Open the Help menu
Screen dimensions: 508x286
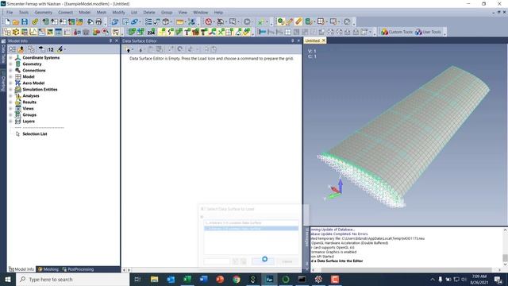pyautogui.click(x=218, y=13)
